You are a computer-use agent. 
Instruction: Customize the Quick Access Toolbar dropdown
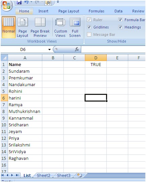coord(58,2)
